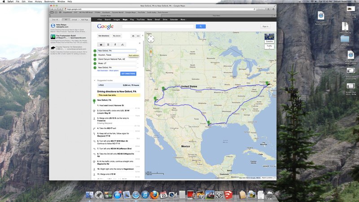Open My places

tap(117, 36)
